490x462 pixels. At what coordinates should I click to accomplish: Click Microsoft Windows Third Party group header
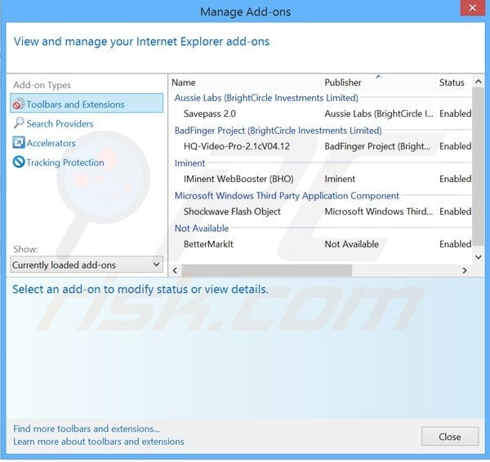tap(287, 196)
